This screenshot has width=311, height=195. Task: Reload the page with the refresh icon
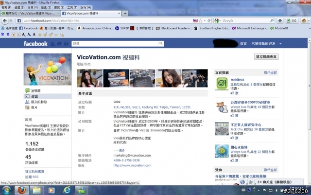(209, 20)
